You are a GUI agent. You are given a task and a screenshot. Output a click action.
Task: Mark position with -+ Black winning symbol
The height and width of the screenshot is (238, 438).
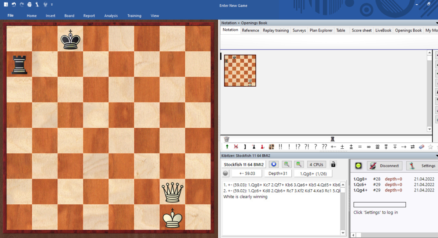tap(404, 147)
